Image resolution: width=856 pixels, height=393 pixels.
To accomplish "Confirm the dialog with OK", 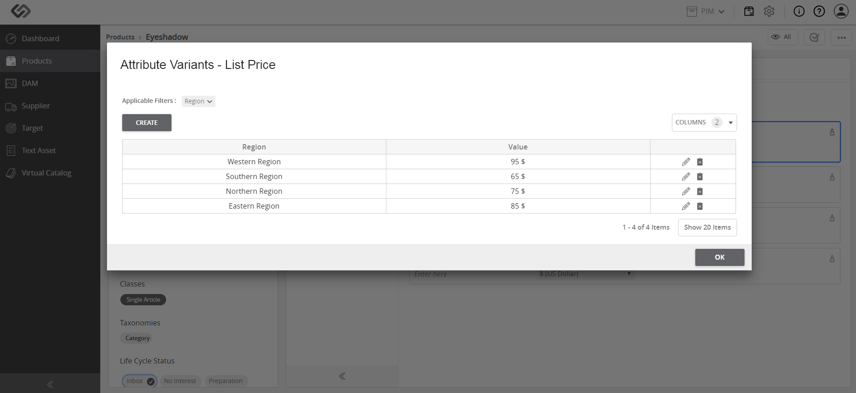I will [x=719, y=257].
